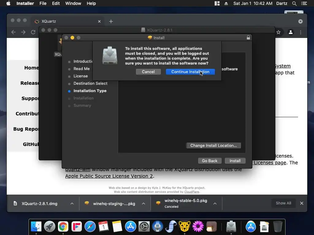Open browser three-dot menu

[x=301, y=32]
